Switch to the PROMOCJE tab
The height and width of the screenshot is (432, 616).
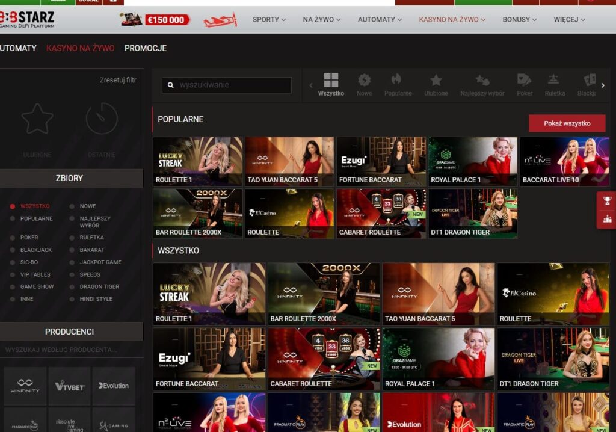(145, 48)
